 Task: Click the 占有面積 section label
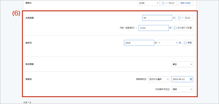pyautogui.click(x=30, y=18)
